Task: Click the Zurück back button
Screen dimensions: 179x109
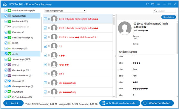Action: pos(13,103)
